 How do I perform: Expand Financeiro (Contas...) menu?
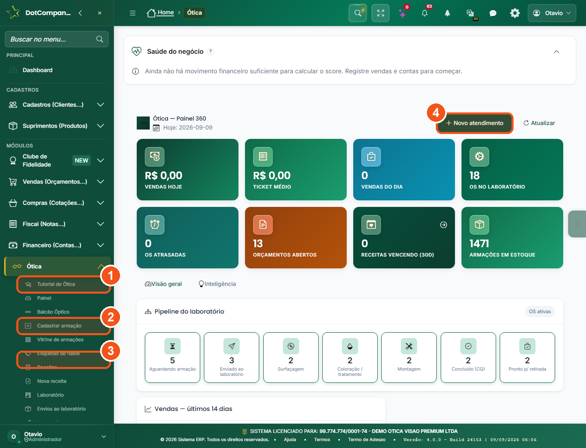coord(57,245)
